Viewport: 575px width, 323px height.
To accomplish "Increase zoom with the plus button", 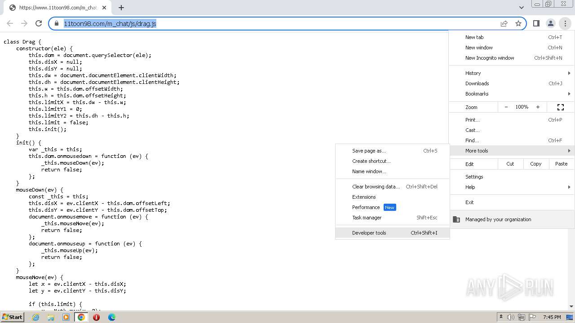I will (x=538, y=107).
